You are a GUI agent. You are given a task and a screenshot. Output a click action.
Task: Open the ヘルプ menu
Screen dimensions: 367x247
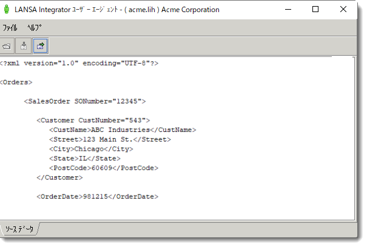pyautogui.click(x=35, y=28)
